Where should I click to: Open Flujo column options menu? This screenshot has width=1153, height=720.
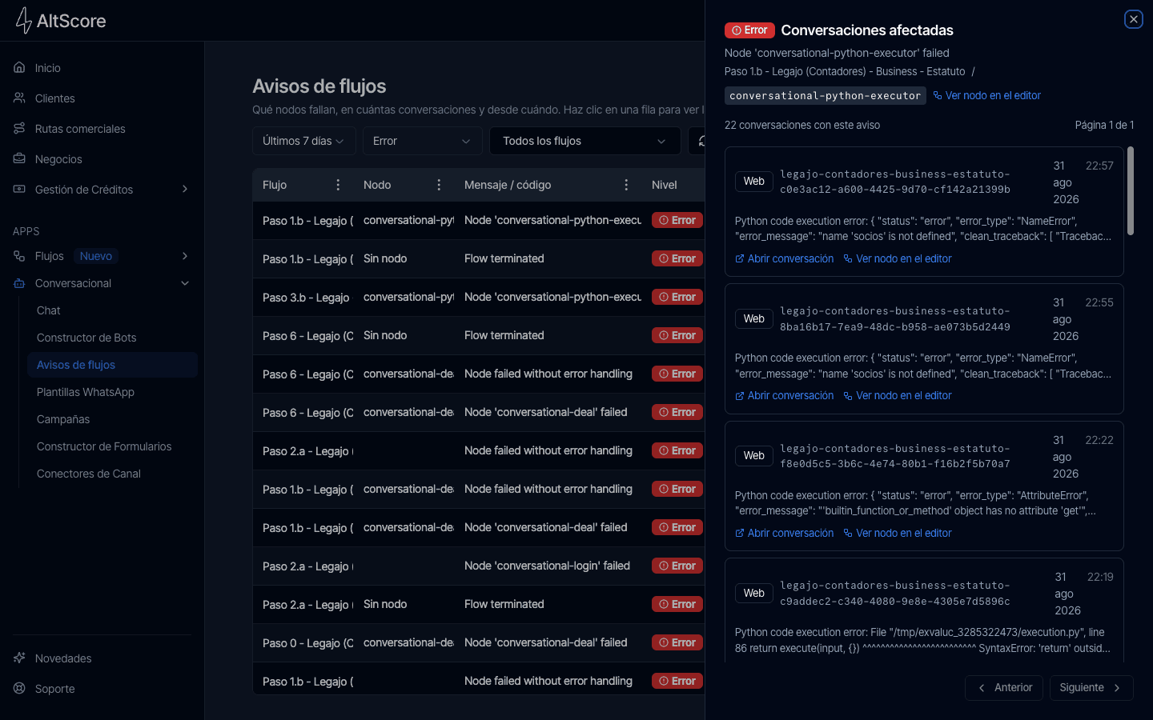[338, 185]
